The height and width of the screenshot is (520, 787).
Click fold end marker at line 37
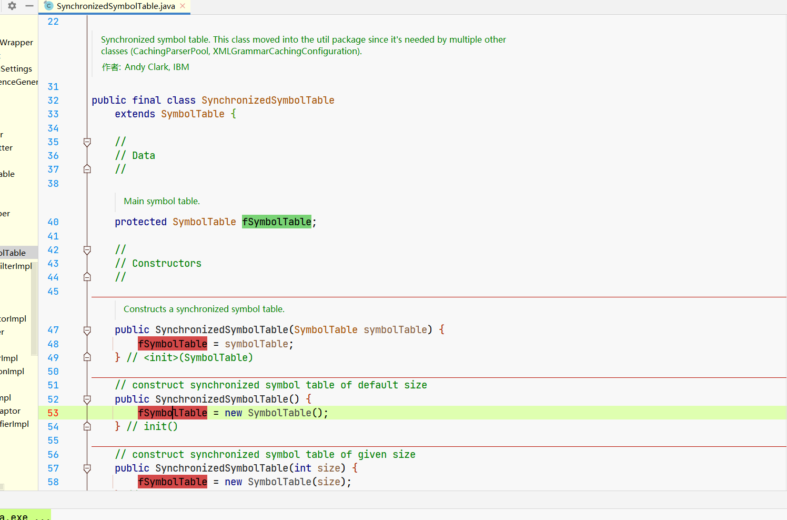coord(87,169)
